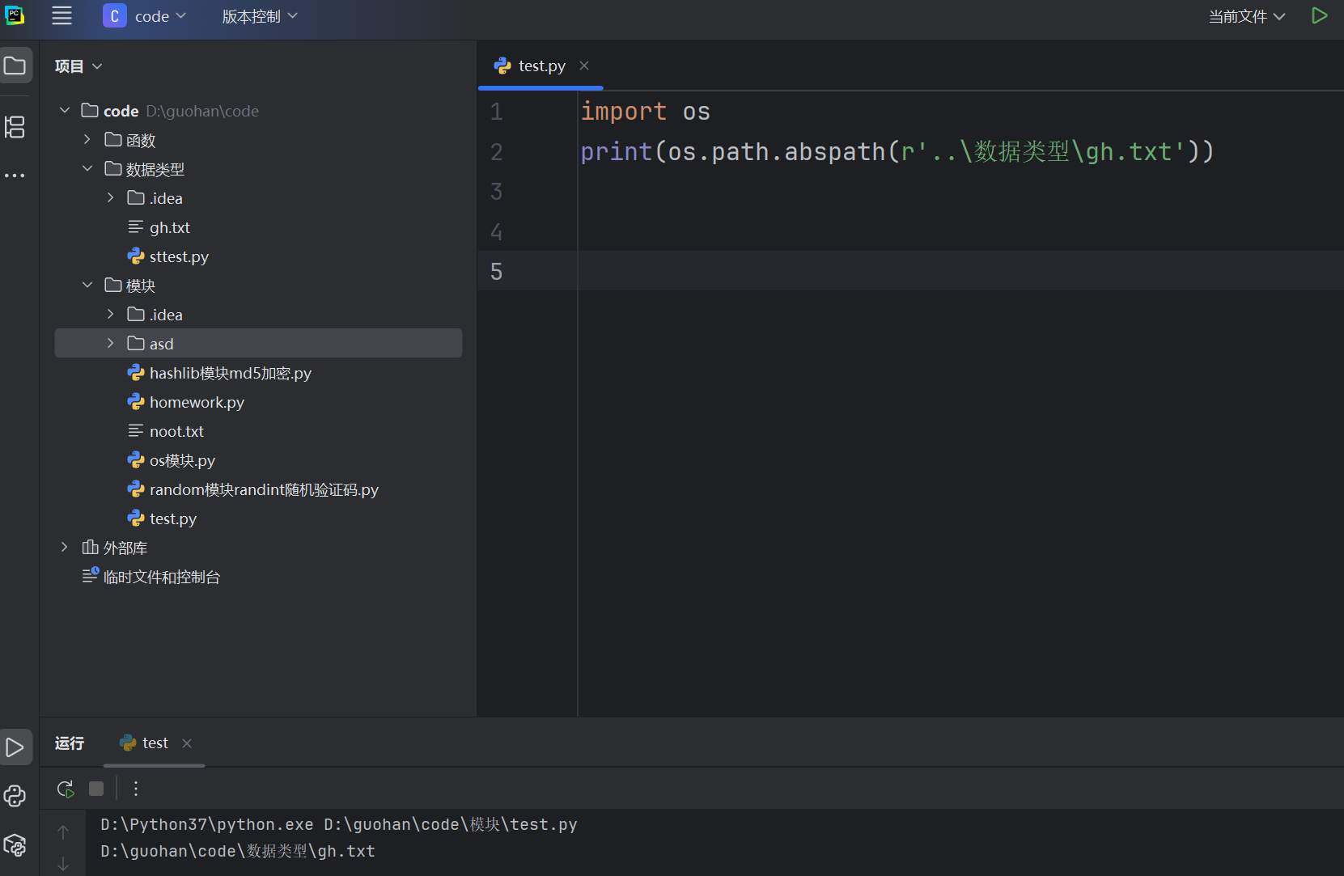Screen dimensions: 1344x876
Task: Open the 当前文件 run configuration dropdown
Action: (1246, 16)
